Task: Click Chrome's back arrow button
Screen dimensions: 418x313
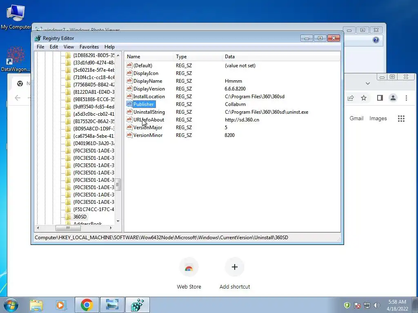Action: (x=18, y=98)
